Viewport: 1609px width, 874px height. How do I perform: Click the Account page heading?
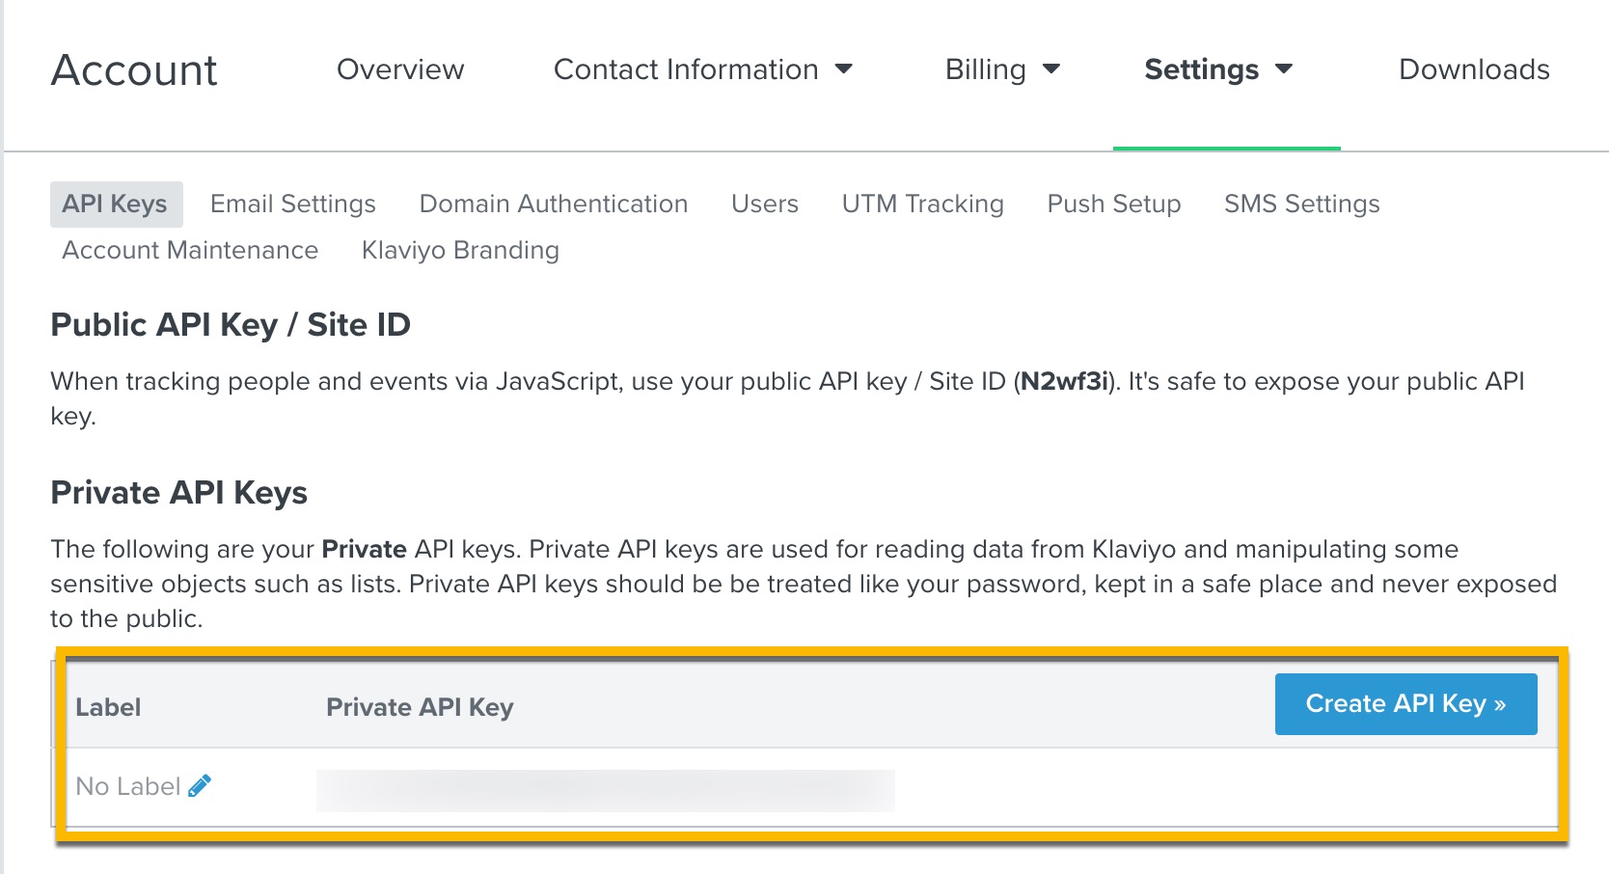tap(134, 70)
